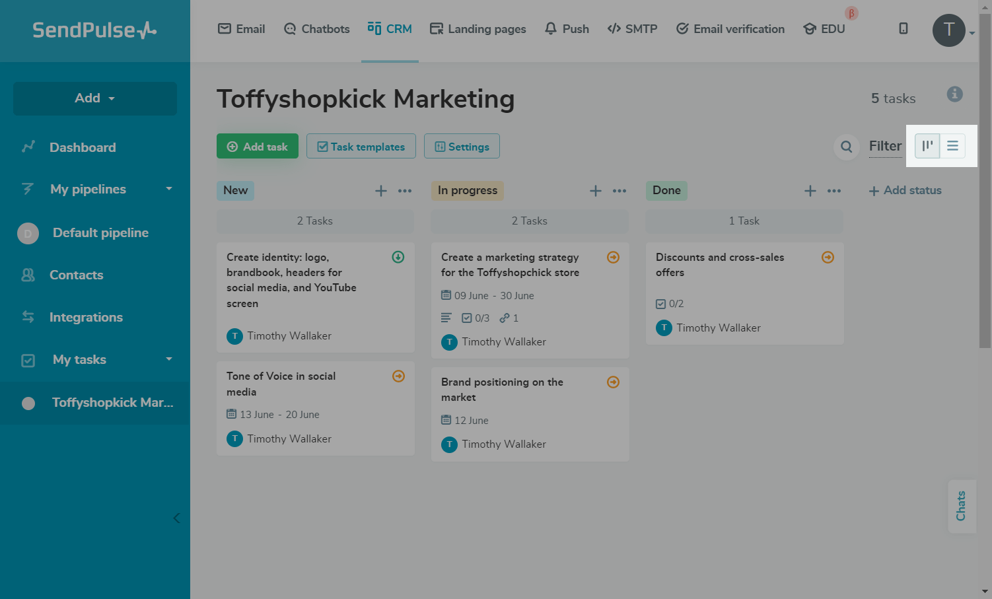
Task: Click the Toffyshopkick board color dot
Action: click(x=28, y=403)
